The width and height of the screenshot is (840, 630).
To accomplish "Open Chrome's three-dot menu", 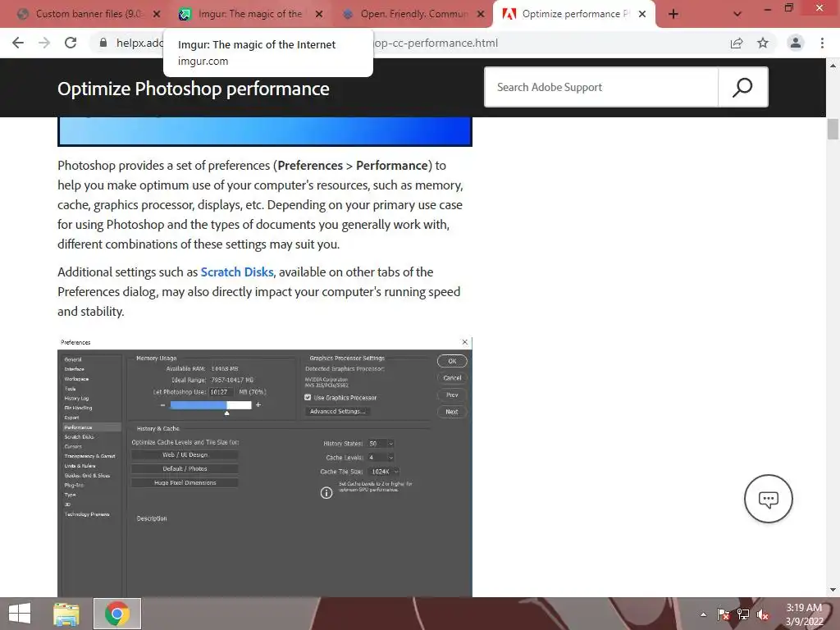I will 822,43.
